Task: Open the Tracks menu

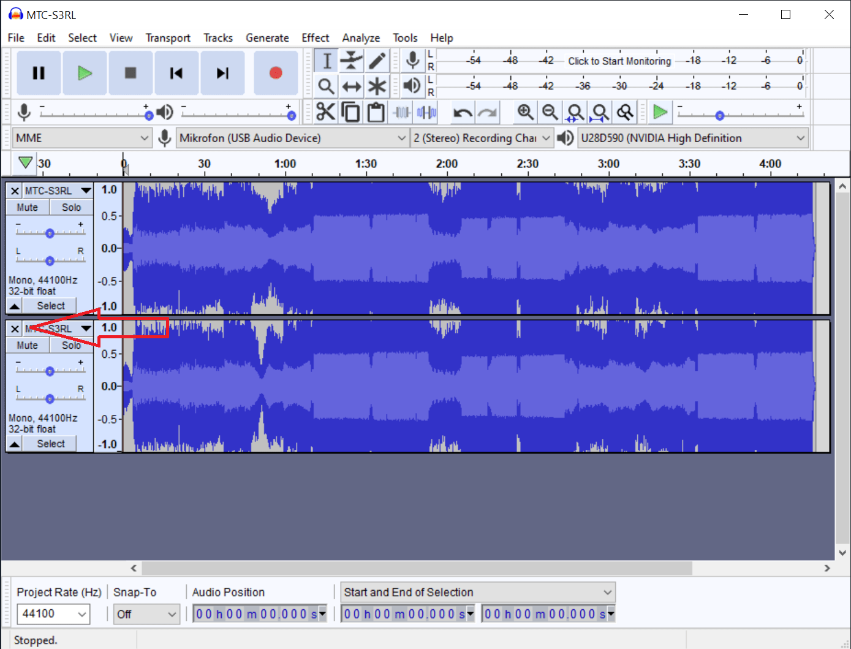Action: (218, 37)
